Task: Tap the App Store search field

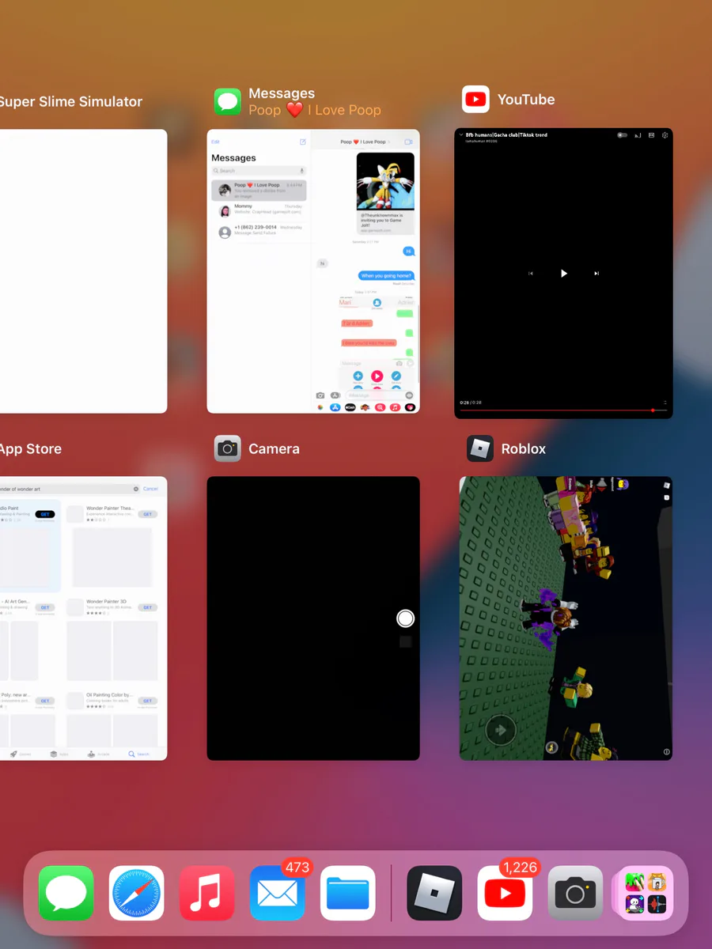Action: coord(70,489)
